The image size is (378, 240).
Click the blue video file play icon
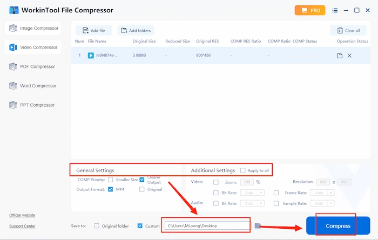pyautogui.click(x=91, y=56)
